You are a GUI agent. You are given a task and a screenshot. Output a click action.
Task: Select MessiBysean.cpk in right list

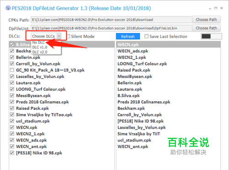(169, 77)
